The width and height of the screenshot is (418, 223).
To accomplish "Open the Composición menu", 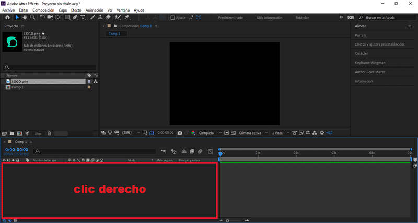I will click(43, 10).
